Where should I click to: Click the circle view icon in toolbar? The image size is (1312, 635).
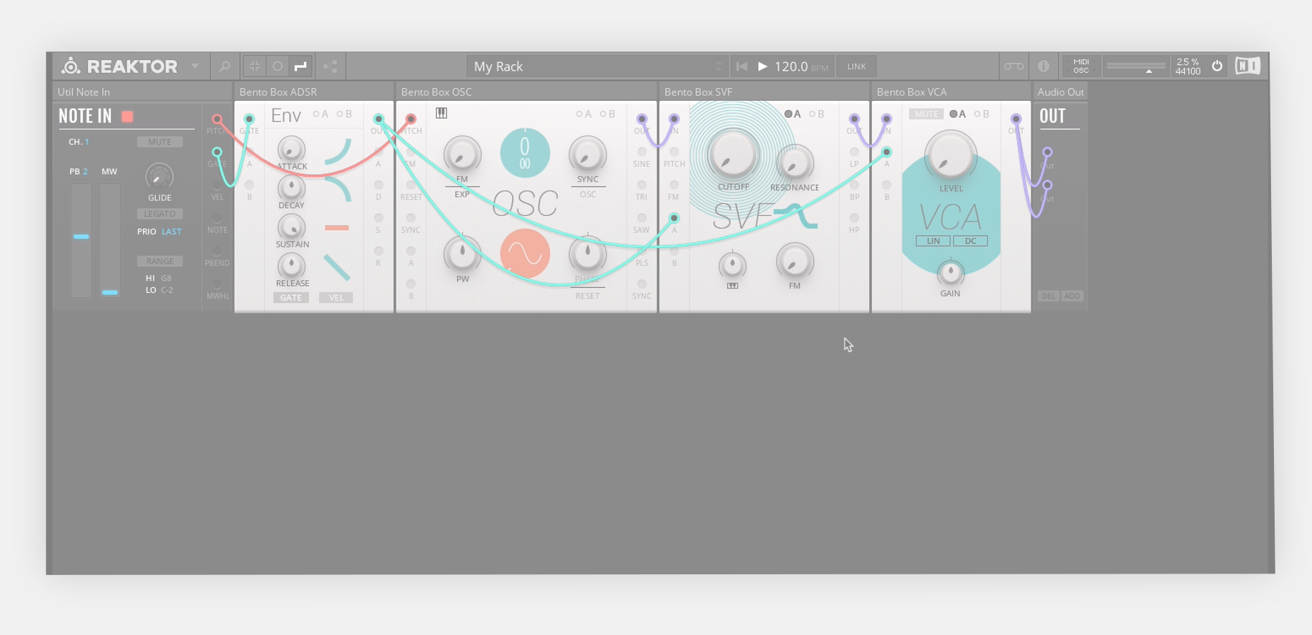277,66
